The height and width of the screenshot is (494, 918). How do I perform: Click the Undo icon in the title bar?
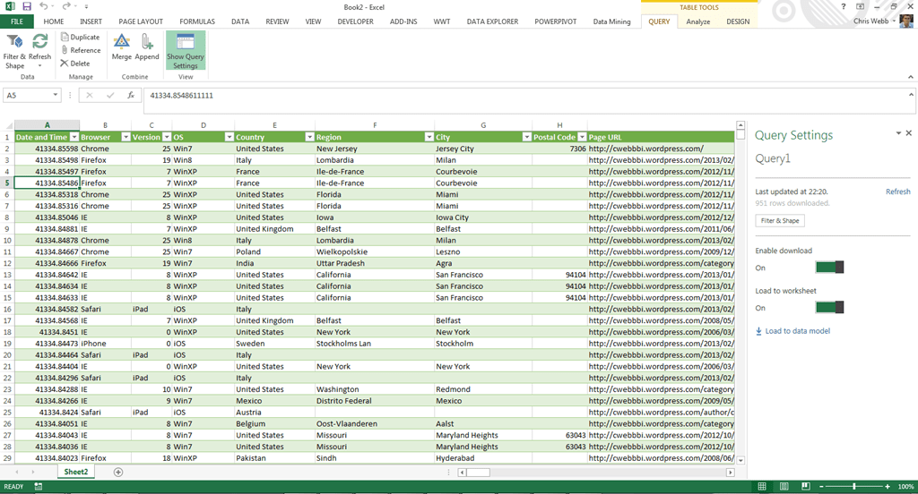(x=45, y=6)
